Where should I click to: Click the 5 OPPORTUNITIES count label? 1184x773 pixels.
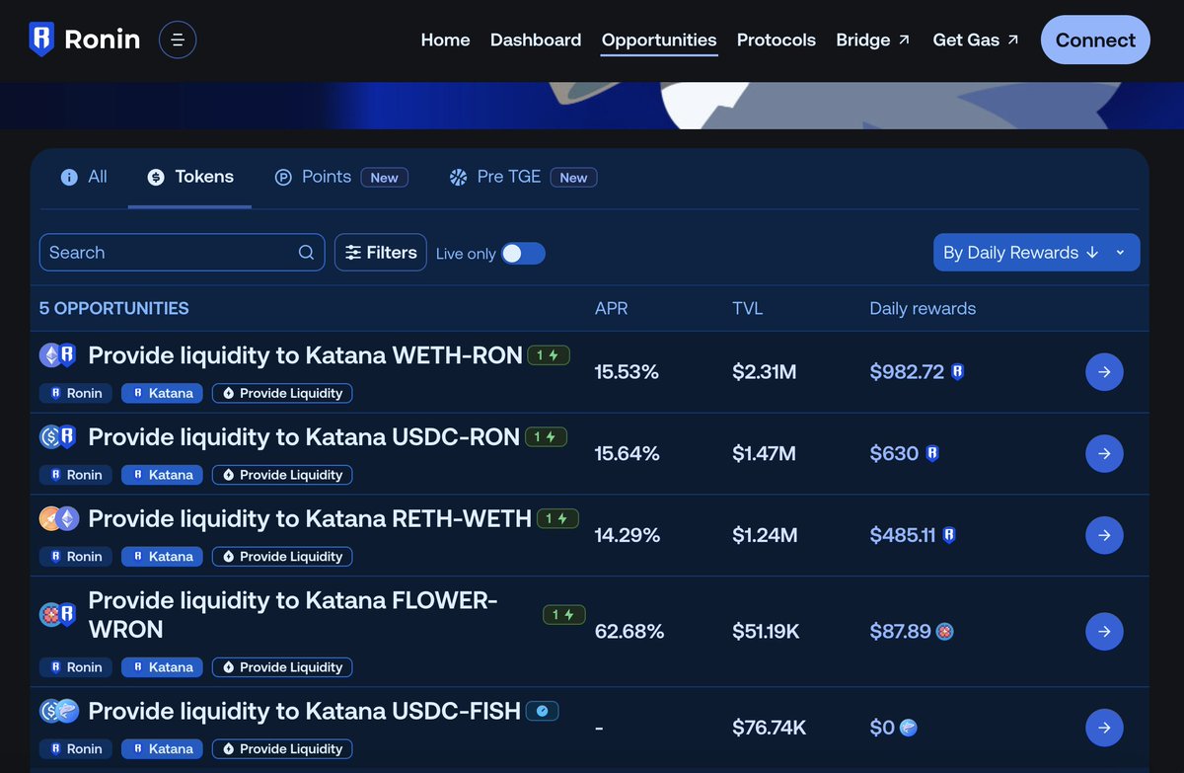(x=114, y=308)
